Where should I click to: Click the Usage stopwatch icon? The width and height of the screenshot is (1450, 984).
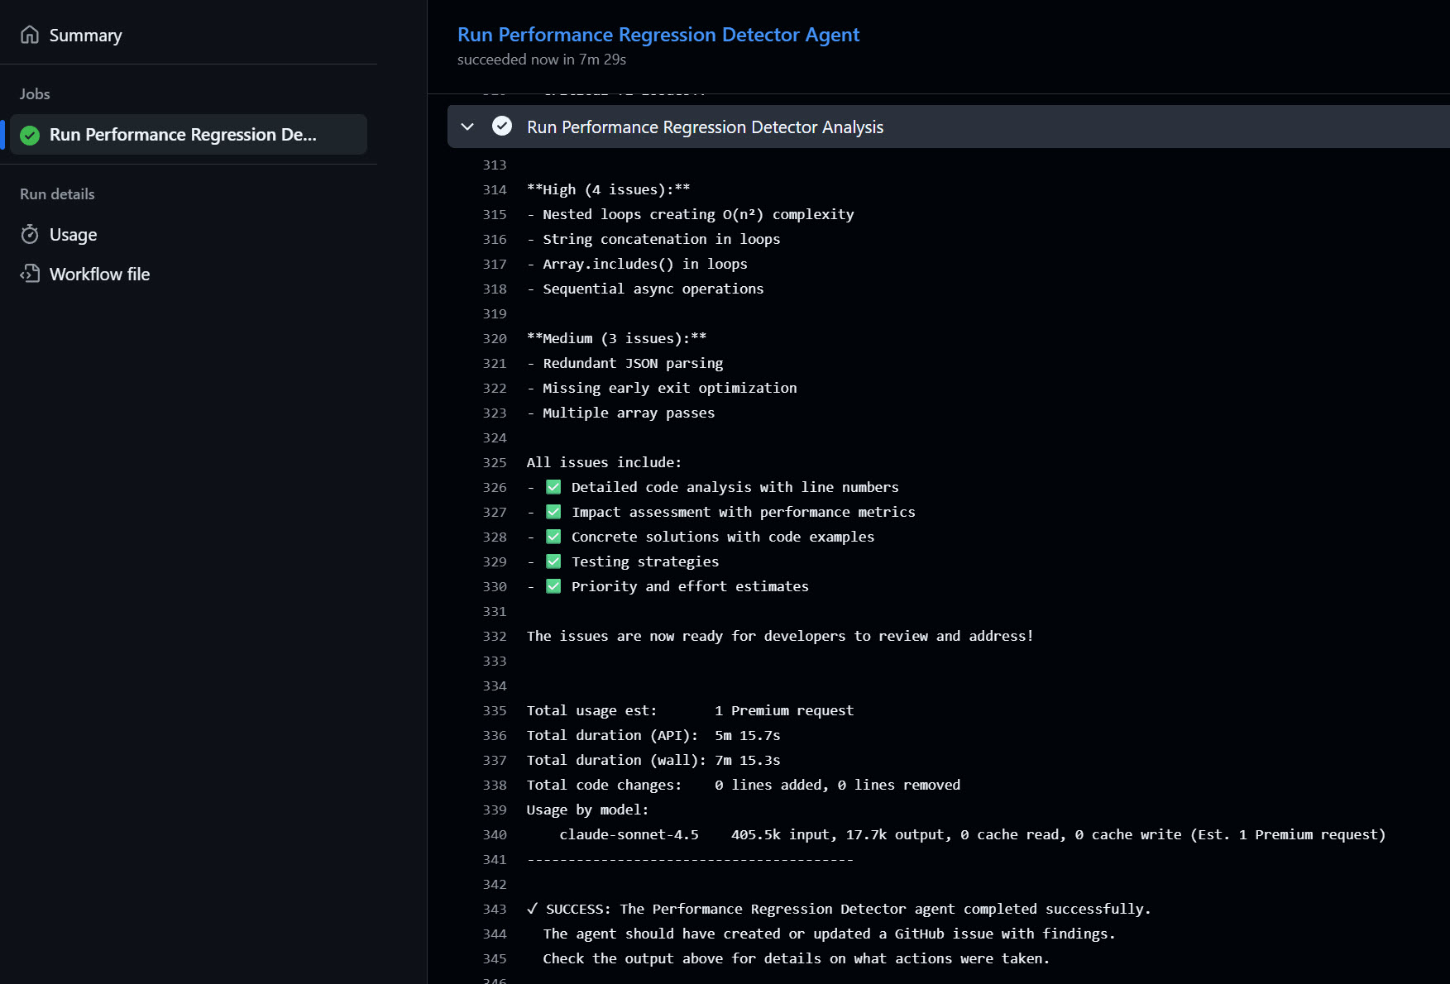click(29, 234)
